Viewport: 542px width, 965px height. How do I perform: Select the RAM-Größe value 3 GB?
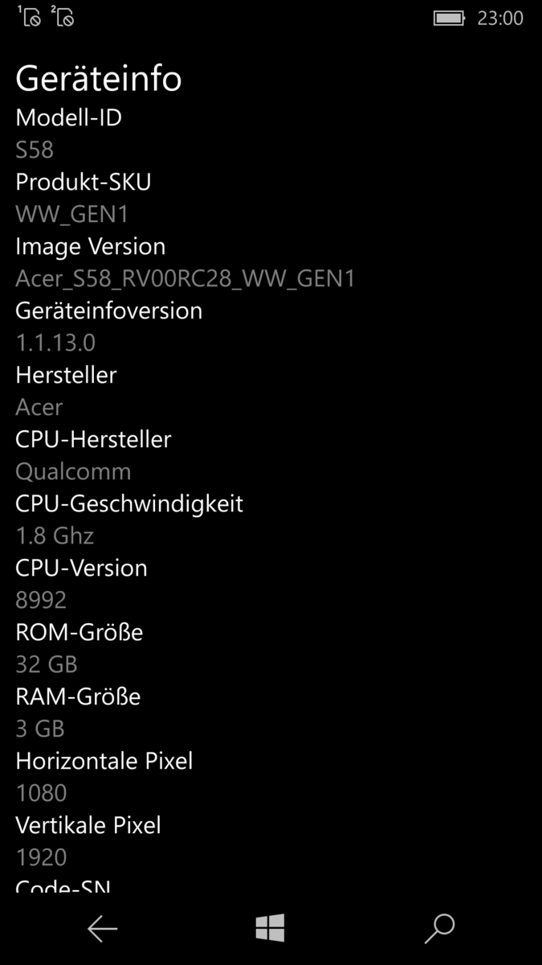click(40, 729)
